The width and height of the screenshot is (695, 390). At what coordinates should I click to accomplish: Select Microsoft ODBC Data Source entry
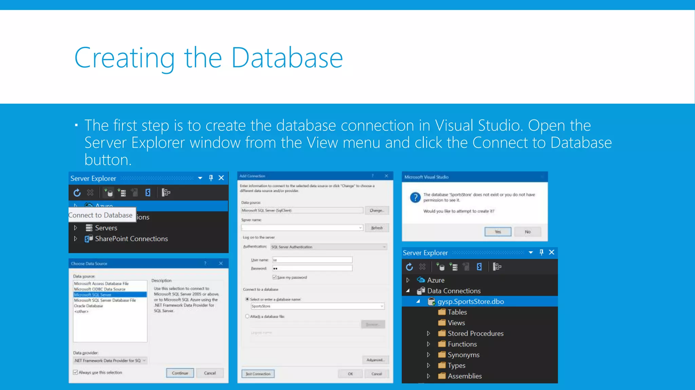coord(110,289)
